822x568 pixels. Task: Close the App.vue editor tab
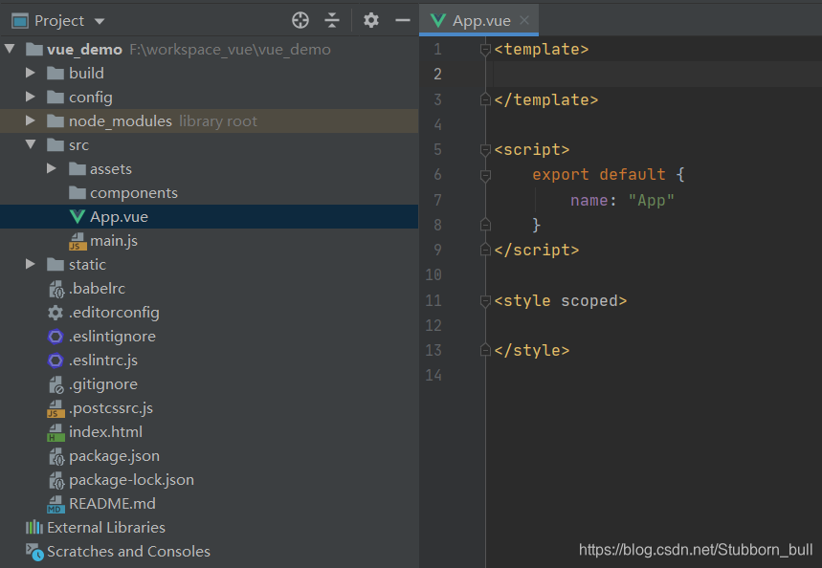tap(523, 20)
